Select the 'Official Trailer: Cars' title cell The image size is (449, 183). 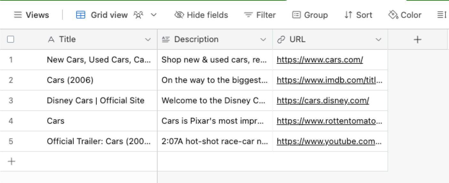(99, 141)
